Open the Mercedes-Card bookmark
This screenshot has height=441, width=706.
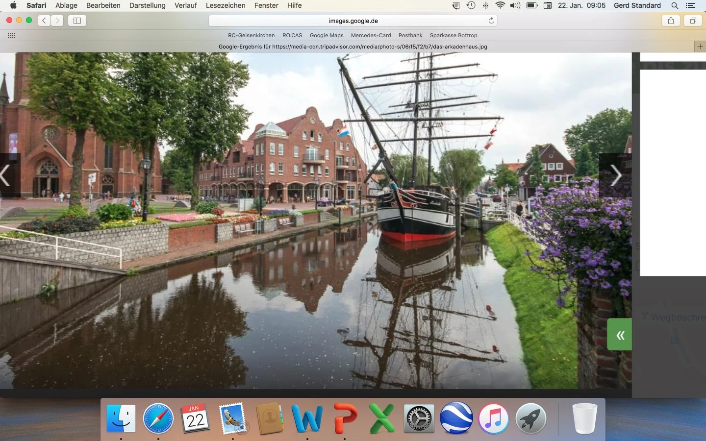click(x=371, y=35)
